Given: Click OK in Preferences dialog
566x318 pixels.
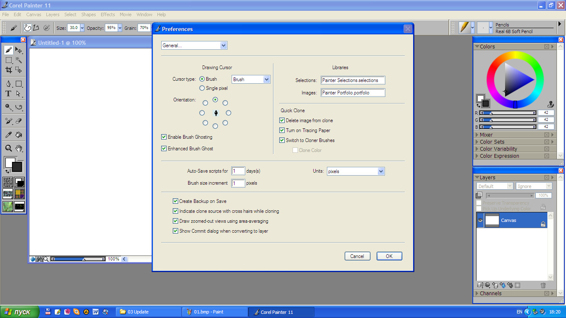Looking at the screenshot, I should [389, 256].
